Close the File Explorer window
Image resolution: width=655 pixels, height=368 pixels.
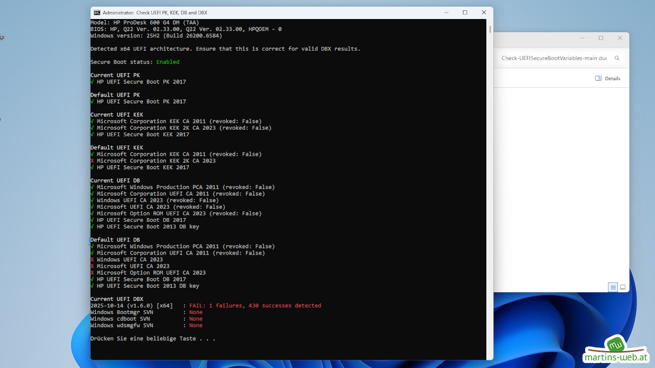point(620,38)
